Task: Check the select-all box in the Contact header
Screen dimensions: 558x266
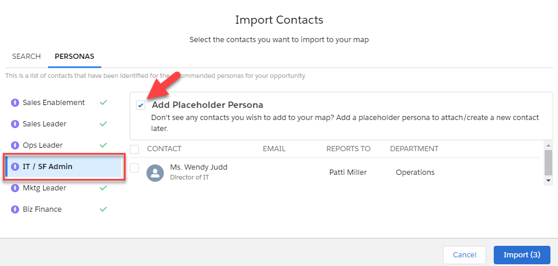Action: pyautogui.click(x=134, y=149)
